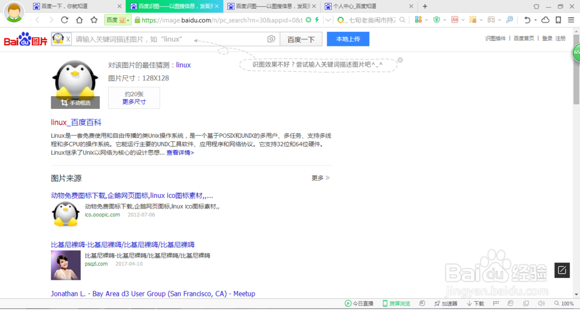
Task: Open a new tab with plus button
Action: click(425, 6)
